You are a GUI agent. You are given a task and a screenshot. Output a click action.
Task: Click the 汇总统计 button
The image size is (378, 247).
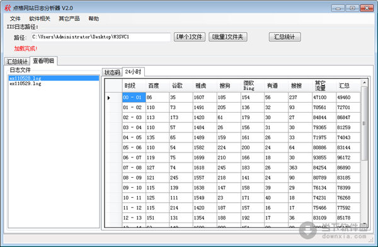pyautogui.click(x=285, y=37)
